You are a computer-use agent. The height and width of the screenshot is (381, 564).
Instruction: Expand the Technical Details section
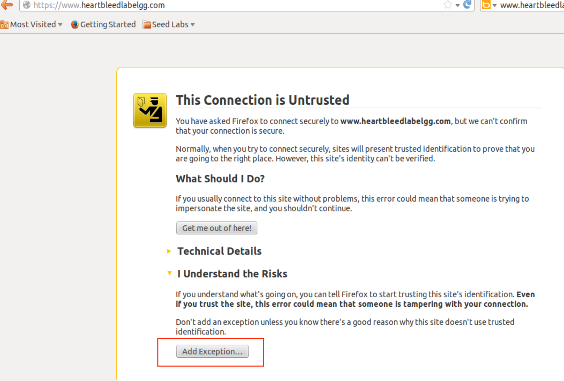(x=169, y=251)
